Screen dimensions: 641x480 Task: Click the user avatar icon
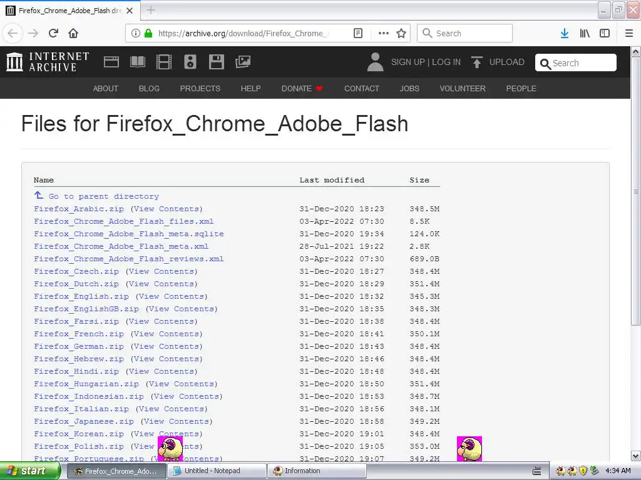click(x=376, y=62)
